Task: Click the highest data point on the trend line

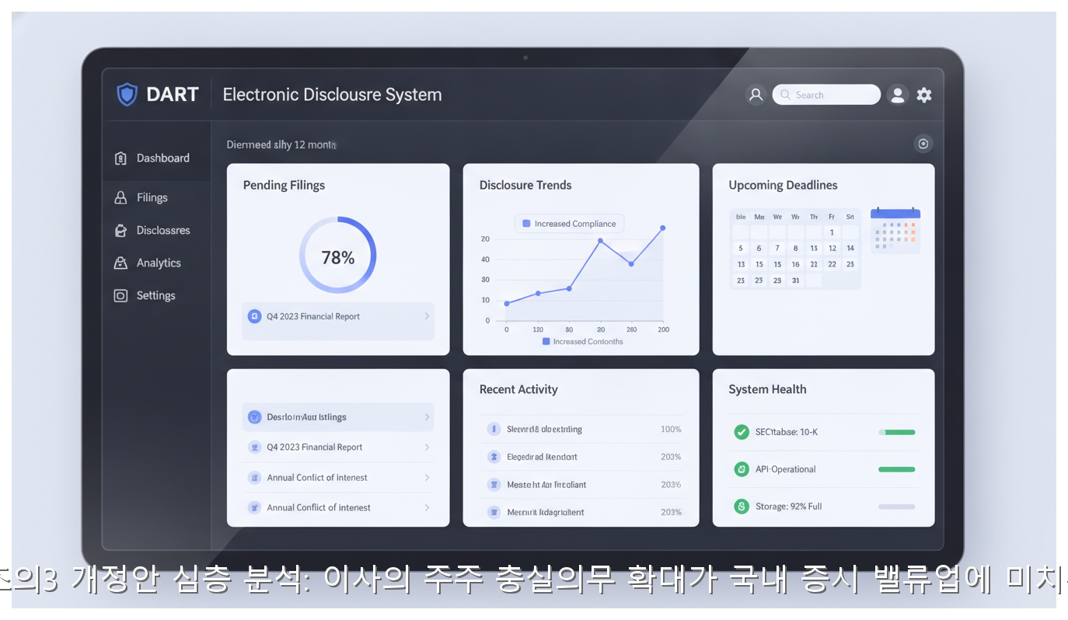Action: (x=663, y=228)
